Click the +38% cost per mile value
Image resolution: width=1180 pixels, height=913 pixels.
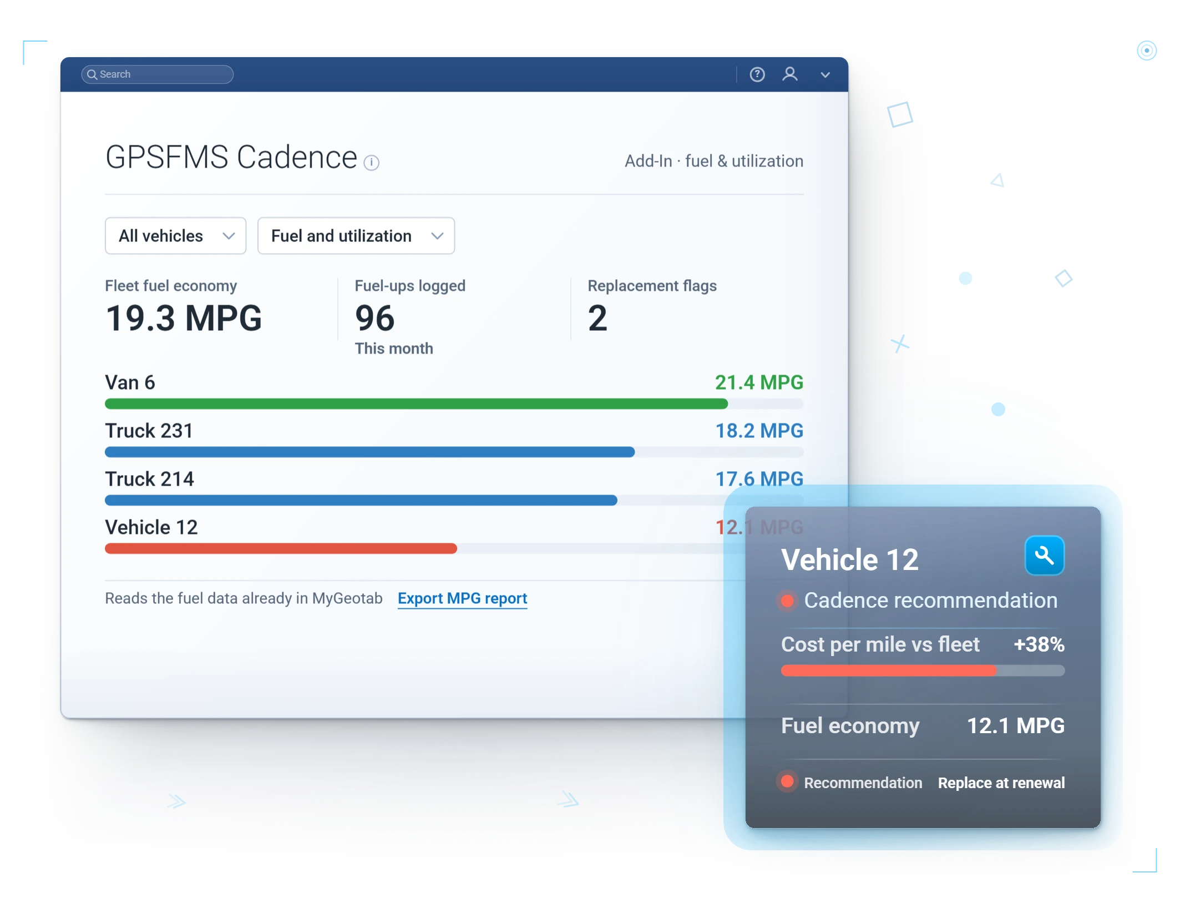pyautogui.click(x=1040, y=645)
